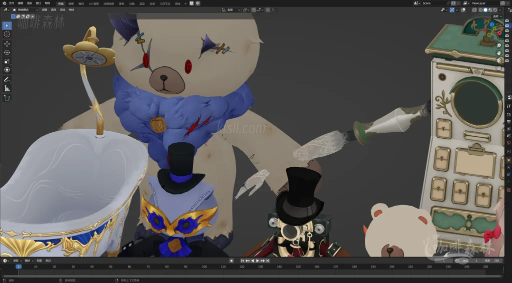The height and width of the screenshot is (283, 512).
Task: Open the 全局 transform orientation dropdown
Action: [231, 10]
